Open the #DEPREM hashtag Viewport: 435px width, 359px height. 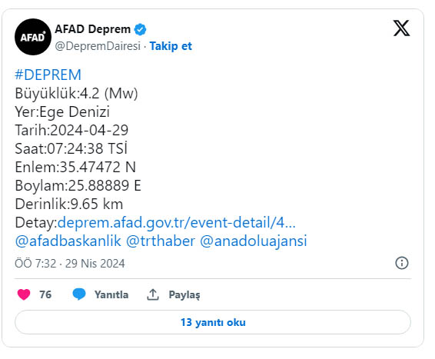tap(48, 75)
